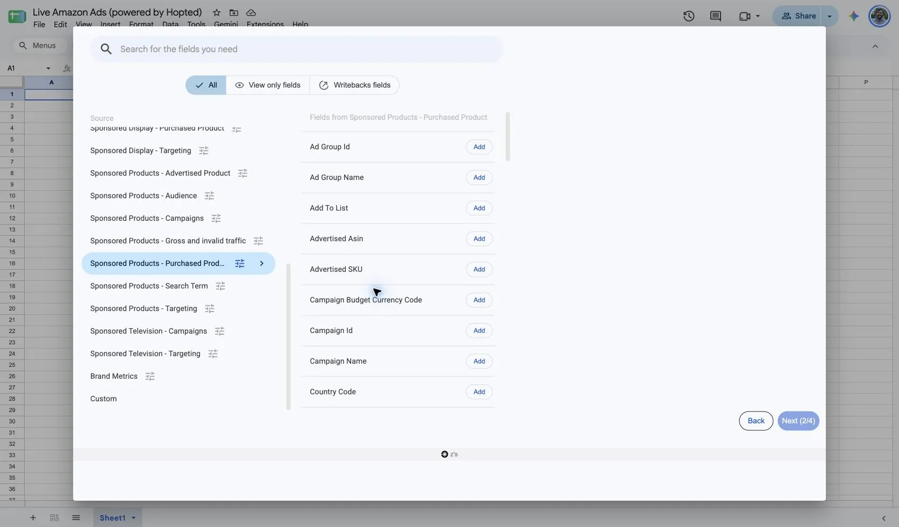Add the Country Code field
899x527 pixels.
479,392
